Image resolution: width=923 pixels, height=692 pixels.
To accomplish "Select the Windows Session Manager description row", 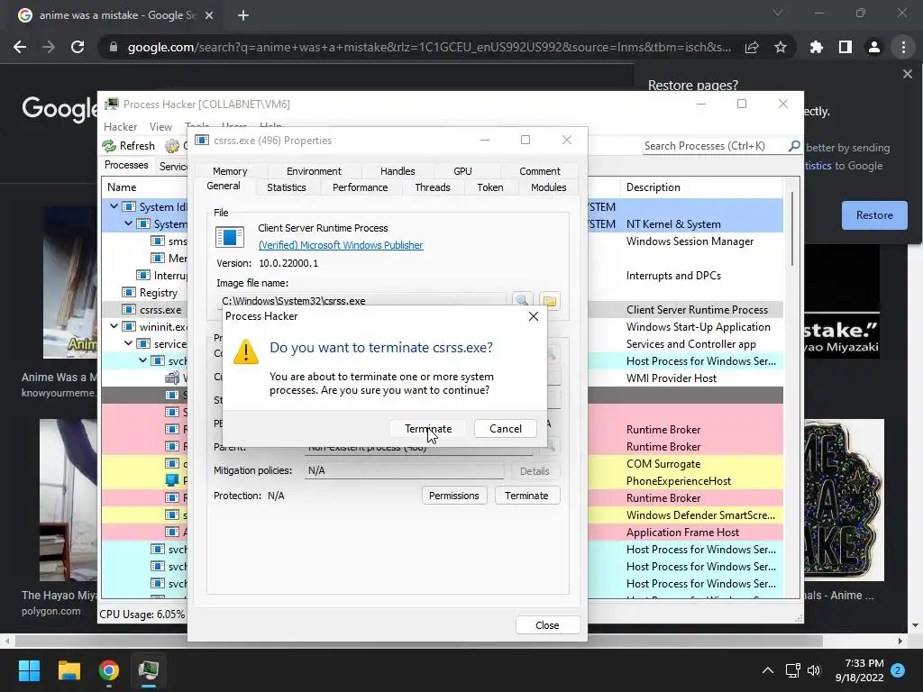I will pos(690,241).
